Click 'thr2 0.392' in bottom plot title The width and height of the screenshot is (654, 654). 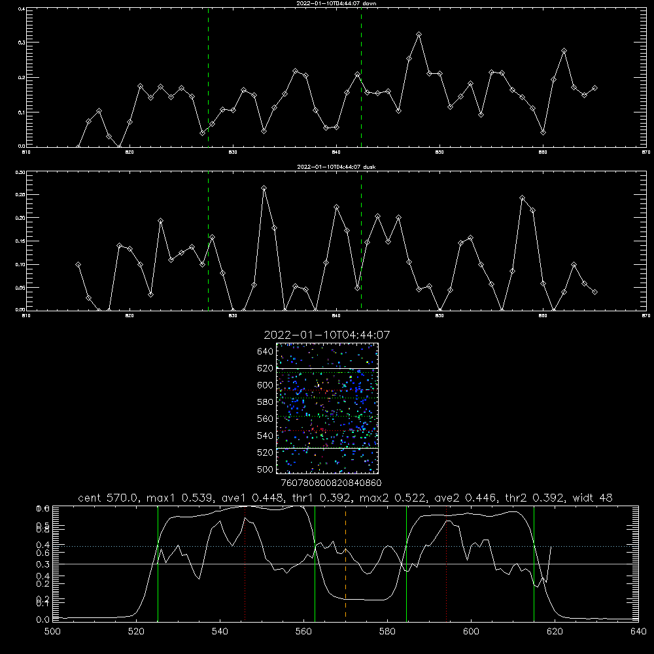(x=534, y=498)
